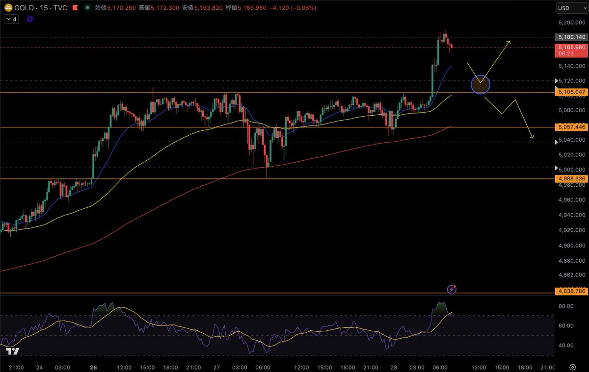This screenshot has width=589, height=372.
Task: Select the orange 4,838.786 line label
Action: (x=571, y=291)
